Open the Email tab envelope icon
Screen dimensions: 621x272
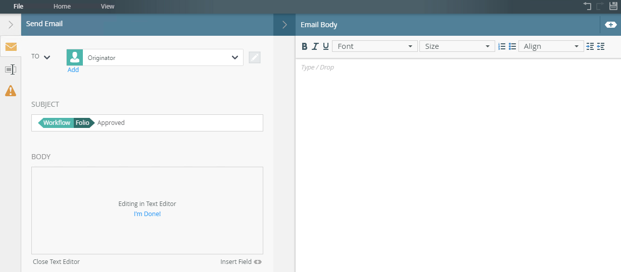(x=11, y=47)
